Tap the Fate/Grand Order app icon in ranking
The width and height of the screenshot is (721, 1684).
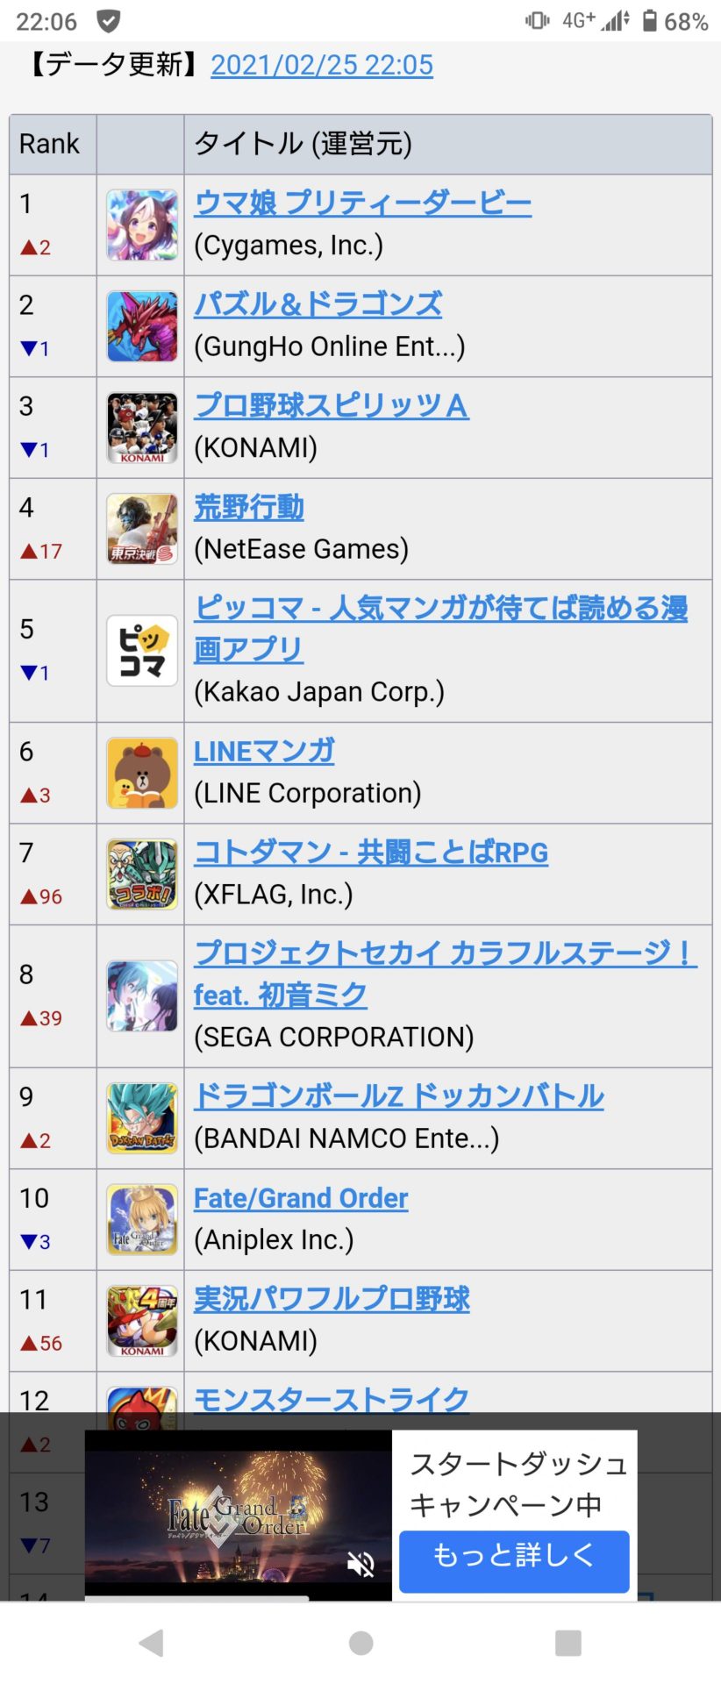click(142, 1220)
